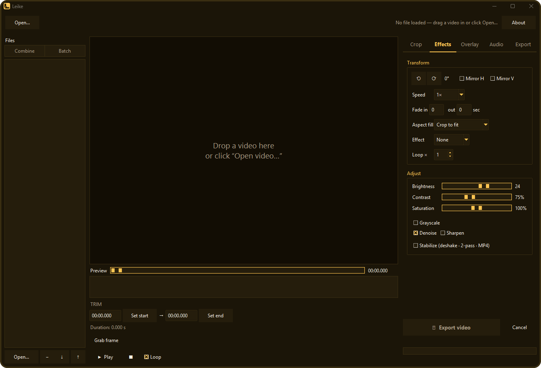
Task: Open the Overlay tab
Action: [470, 45]
